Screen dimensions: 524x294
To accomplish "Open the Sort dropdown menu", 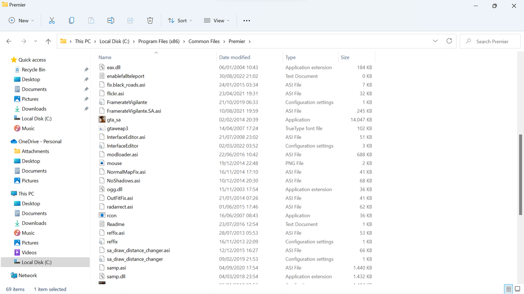I will click(180, 20).
